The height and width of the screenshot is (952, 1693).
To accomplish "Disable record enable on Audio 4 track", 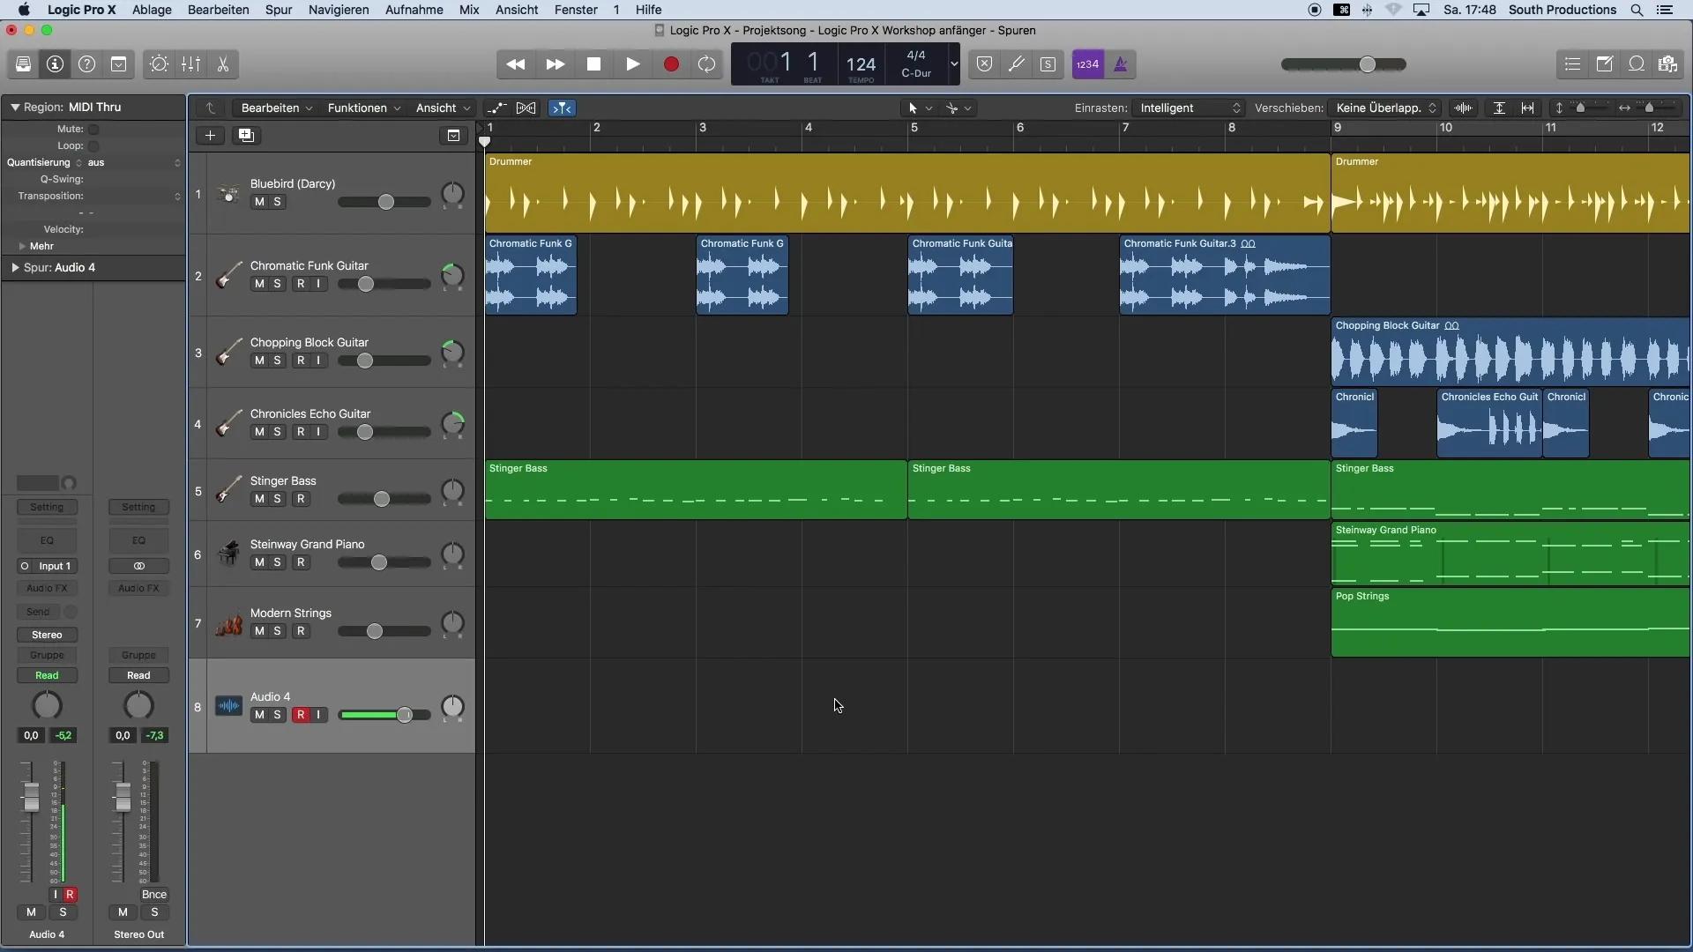I will (x=301, y=715).
